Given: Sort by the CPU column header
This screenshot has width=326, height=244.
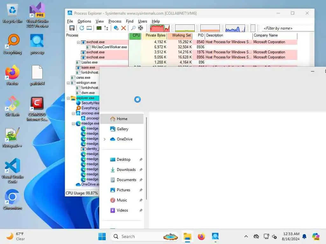Looking at the screenshot, I should 135,35.
